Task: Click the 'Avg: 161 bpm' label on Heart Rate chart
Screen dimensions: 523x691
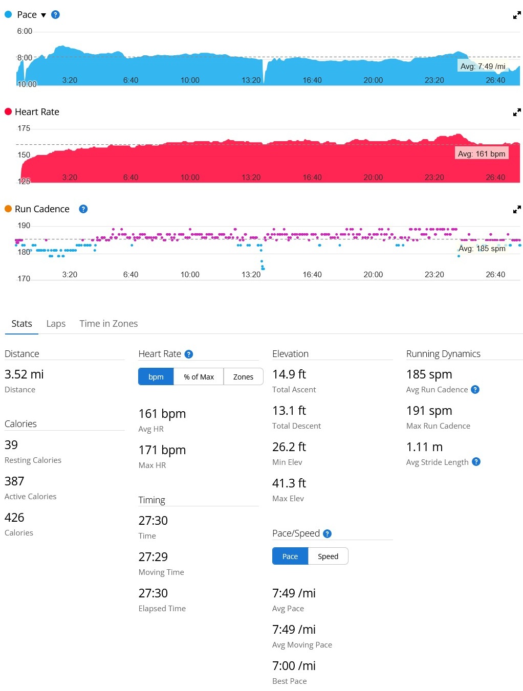Action: point(482,153)
